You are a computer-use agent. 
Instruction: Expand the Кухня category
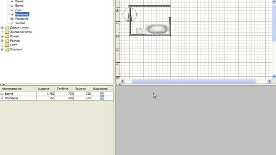[x=2, y=36]
